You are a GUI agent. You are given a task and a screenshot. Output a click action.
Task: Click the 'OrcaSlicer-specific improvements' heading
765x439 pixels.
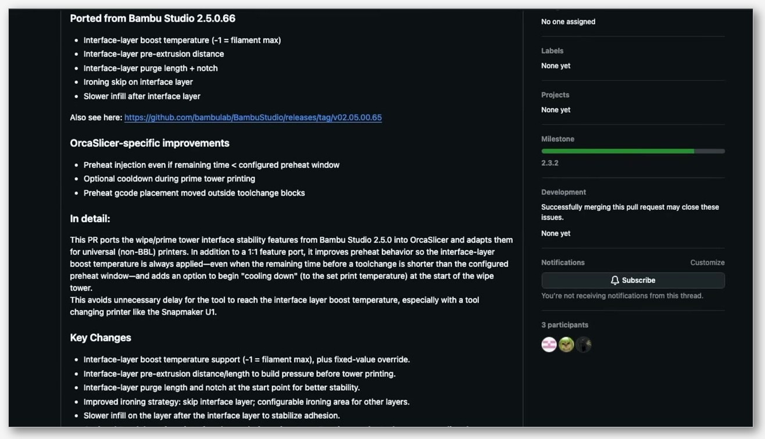(x=150, y=143)
